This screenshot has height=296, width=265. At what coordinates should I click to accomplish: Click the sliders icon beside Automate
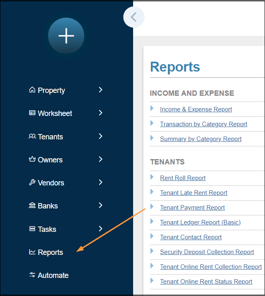[x=32, y=275]
